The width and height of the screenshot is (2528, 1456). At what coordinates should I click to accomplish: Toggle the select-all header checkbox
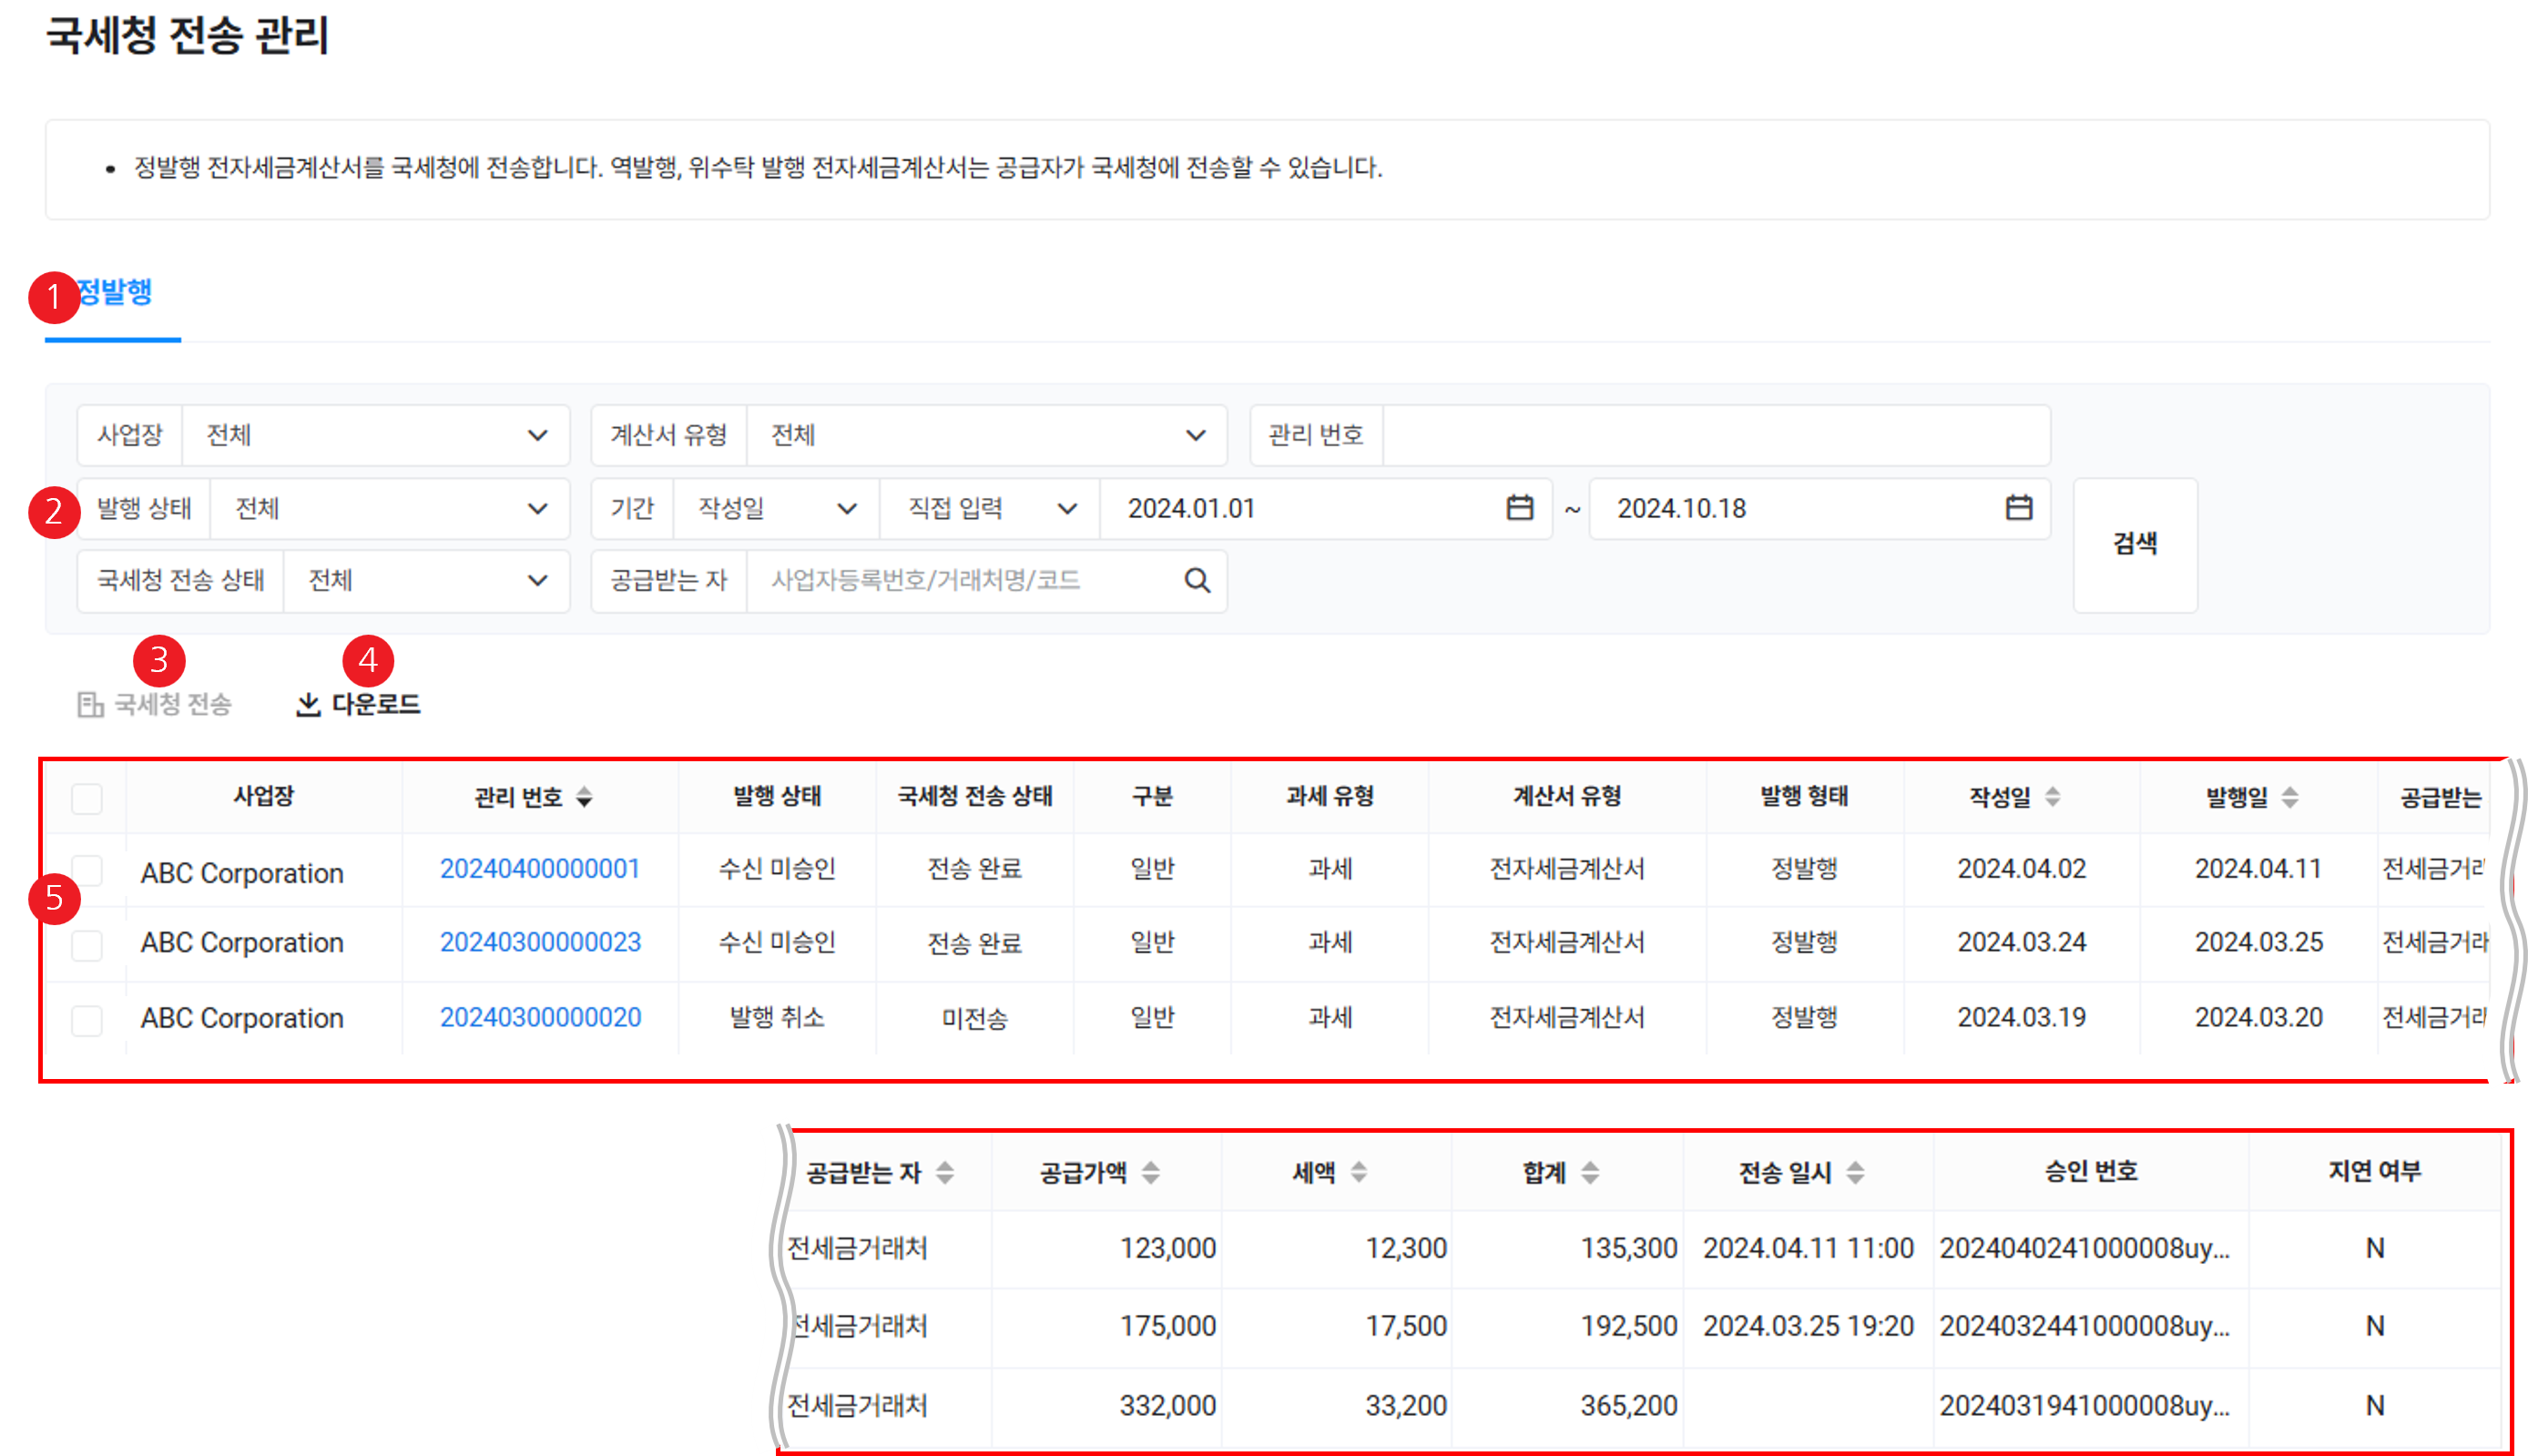tap(87, 798)
